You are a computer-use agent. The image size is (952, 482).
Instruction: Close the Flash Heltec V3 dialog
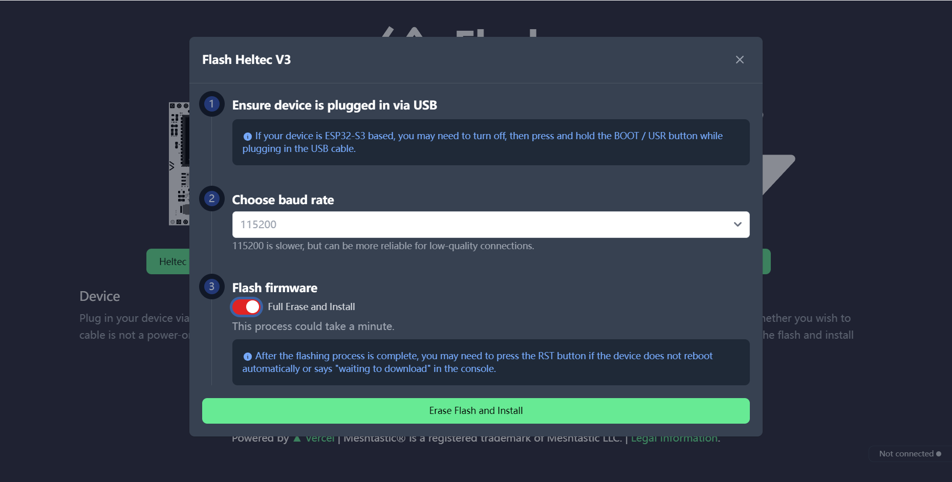tap(740, 60)
